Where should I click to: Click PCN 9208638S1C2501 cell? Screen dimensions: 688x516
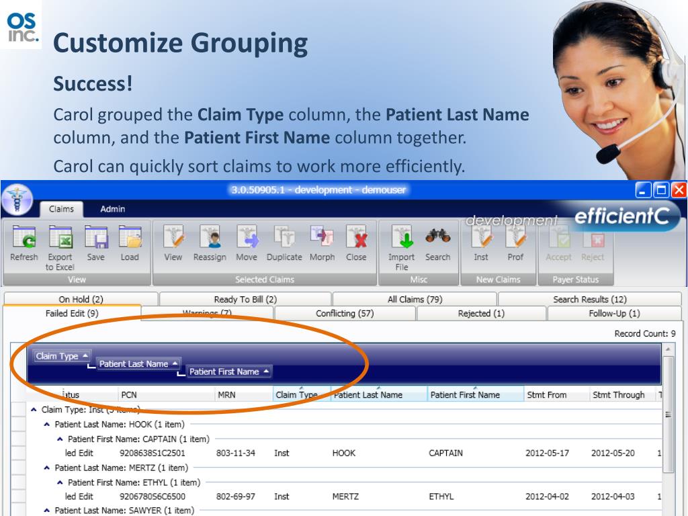(153, 453)
